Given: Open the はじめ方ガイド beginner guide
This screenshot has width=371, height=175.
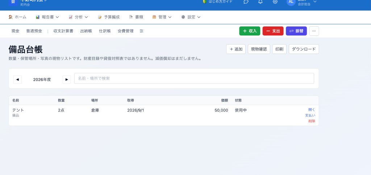Looking at the screenshot, I should [x=217, y=1].
